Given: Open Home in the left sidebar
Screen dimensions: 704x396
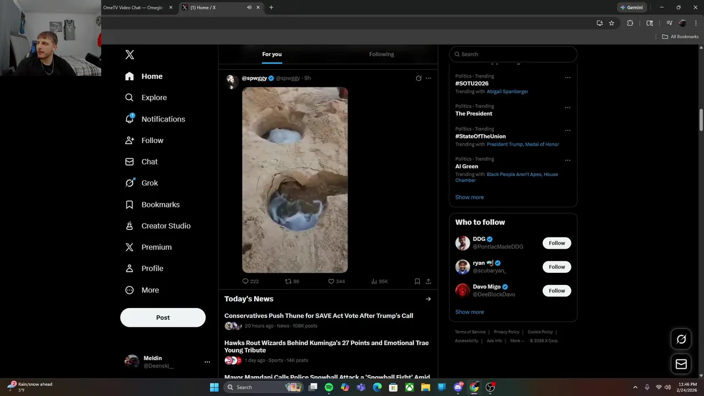Looking at the screenshot, I should [x=144, y=76].
